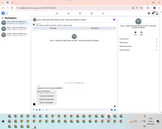
Task: Open the Richard rental conversation
Action: (15, 35)
